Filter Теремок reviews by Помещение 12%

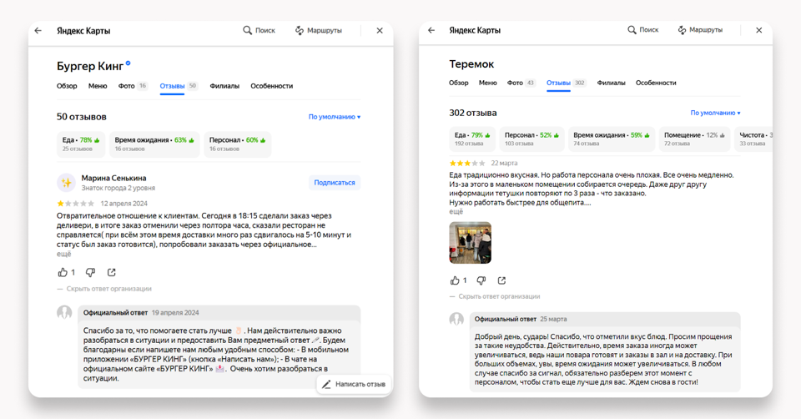point(694,139)
